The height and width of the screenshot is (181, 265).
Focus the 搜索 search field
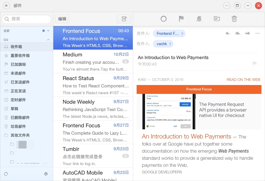coord(26,19)
